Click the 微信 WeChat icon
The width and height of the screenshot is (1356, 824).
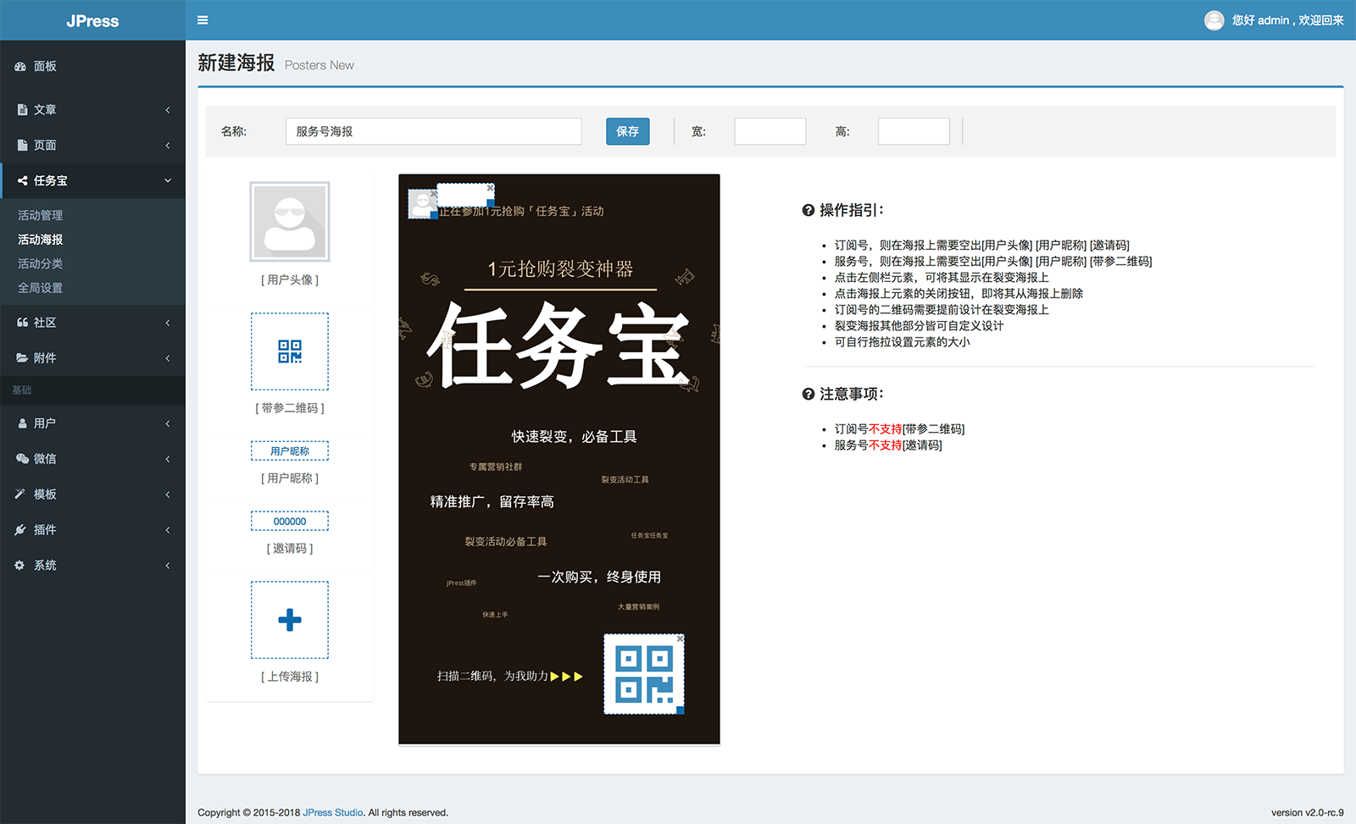[22, 458]
